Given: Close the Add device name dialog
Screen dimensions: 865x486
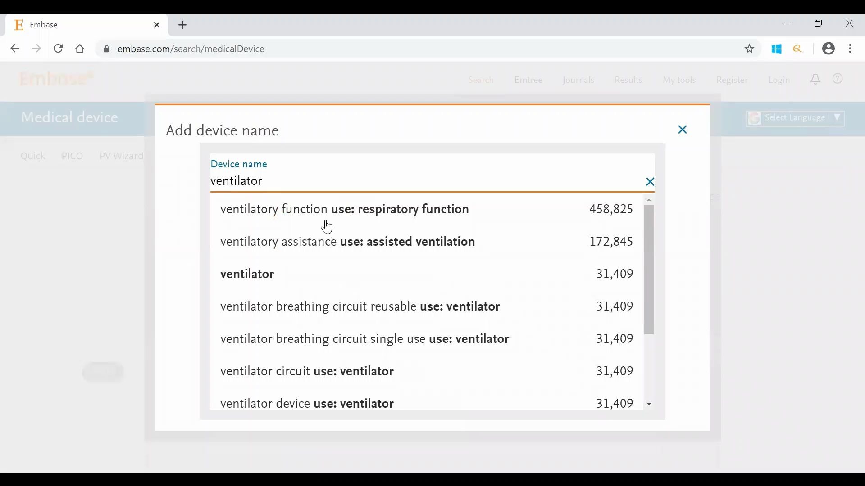Looking at the screenshot, I should click(x=683, y=130).
